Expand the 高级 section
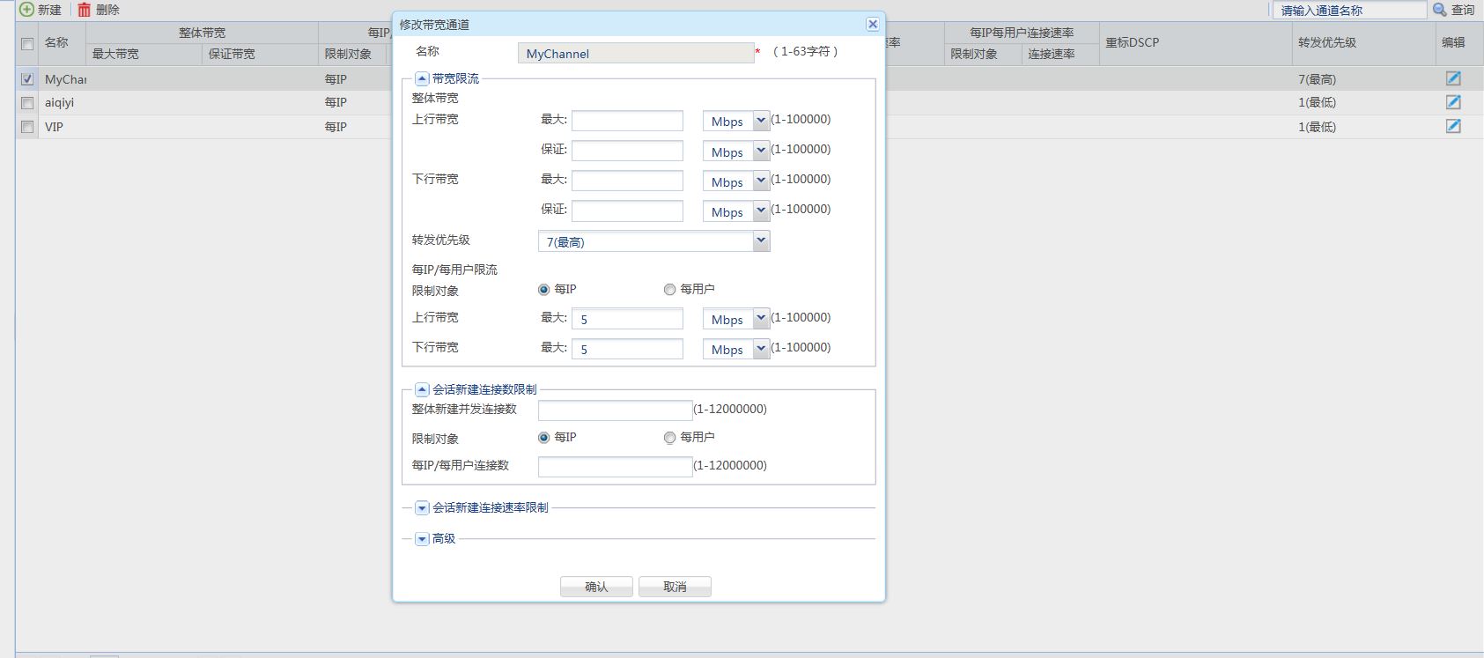The width and height of the screenshot is (1484, 658). 422,539
